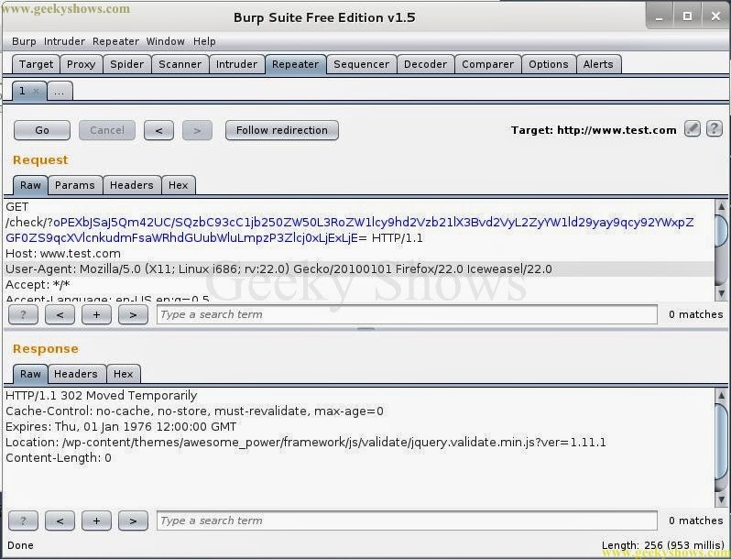Click response pane scroll down arrow
The image size is (731, 559).
[721, 499]
